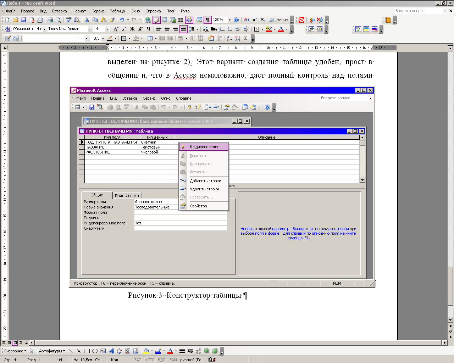Paste from clipboard in the Word toolbar

(x=103, y=20)
